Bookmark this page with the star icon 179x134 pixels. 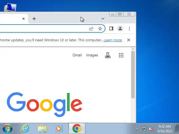click(100, 28)
